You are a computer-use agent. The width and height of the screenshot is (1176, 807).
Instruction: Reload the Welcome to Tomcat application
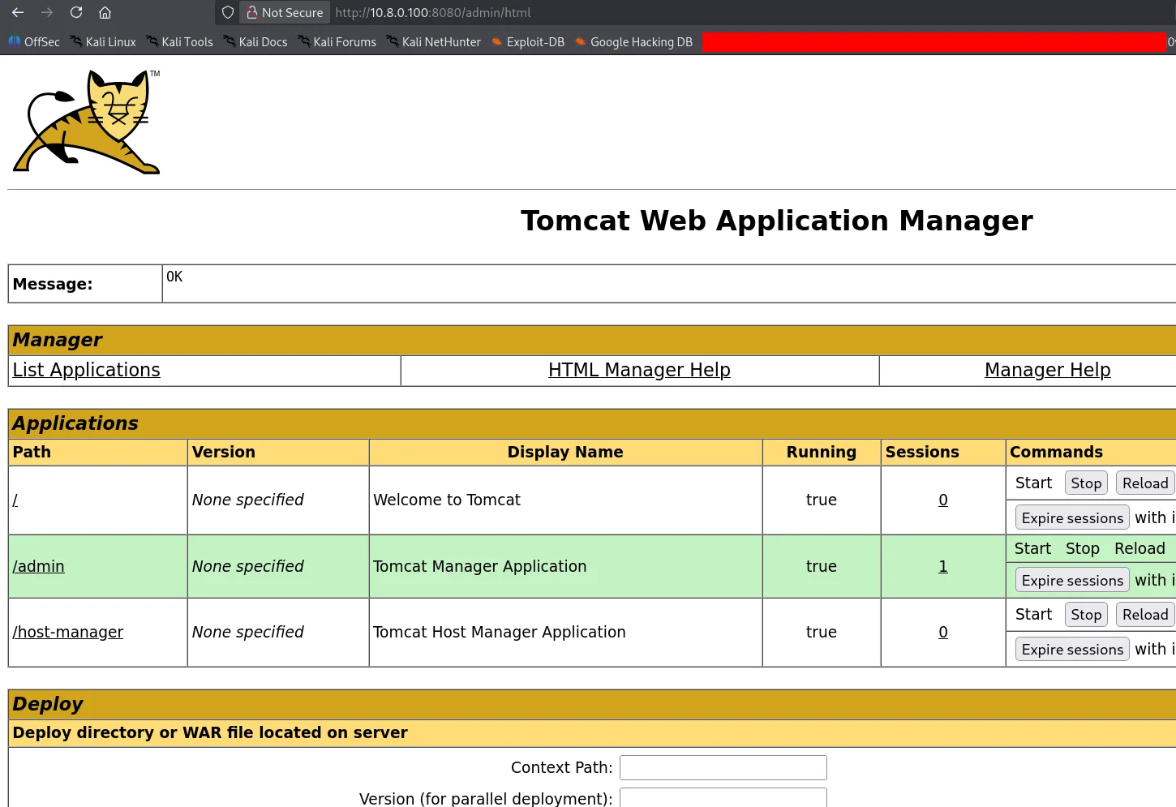[x=1145, y=483]
